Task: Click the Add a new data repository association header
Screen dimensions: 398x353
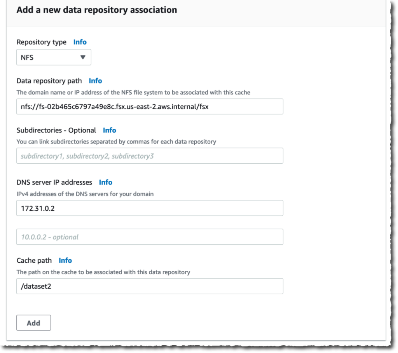Action: 96,10
